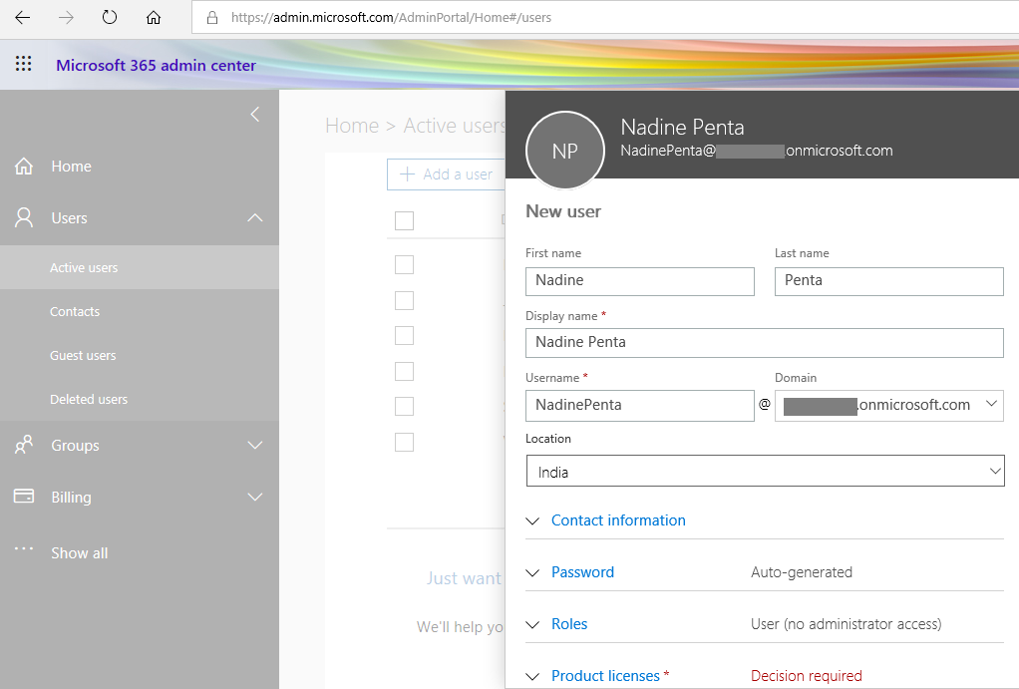Image resolution: width=1019 pixels, height=689 pixels.
Task: Select the Home icon in sidebar
Action: tap(24, 166)
